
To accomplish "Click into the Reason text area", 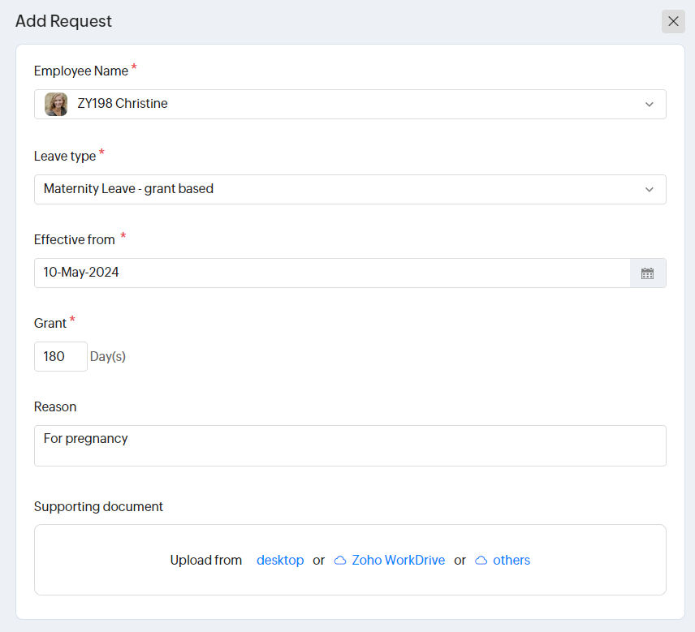I will (x=350, y=445).
